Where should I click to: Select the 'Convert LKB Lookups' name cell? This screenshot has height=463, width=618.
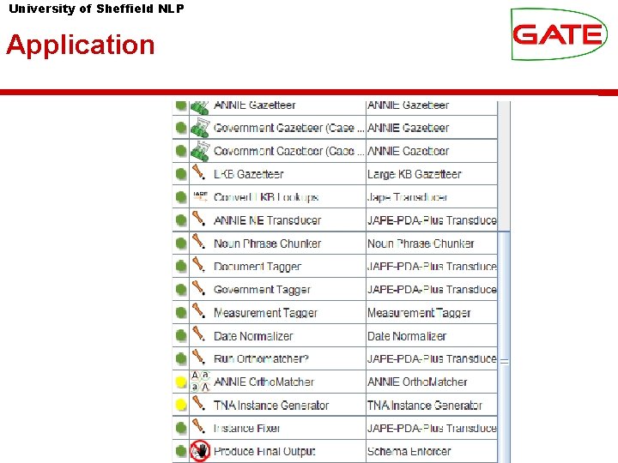(x=278, y=197)
